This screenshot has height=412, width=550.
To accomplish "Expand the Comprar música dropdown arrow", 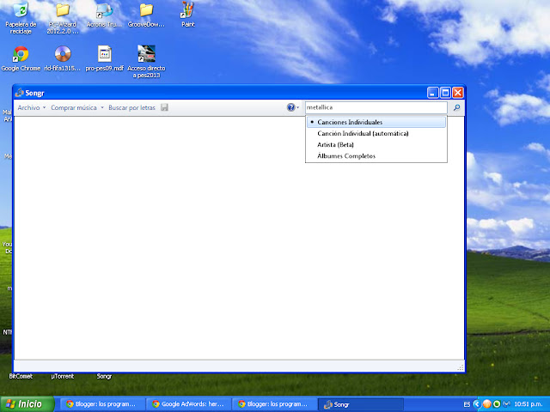I will (102, 107).
